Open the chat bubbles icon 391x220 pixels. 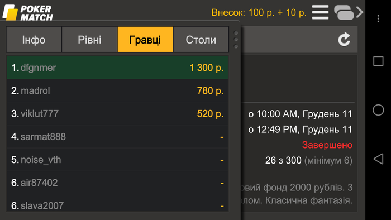(344, 12)
